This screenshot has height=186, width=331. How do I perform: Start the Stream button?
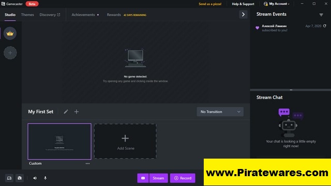158,178
